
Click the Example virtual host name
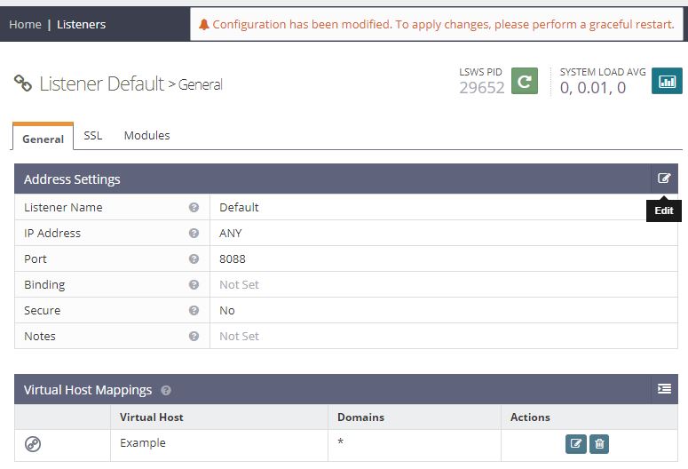(x=143, y=443)
